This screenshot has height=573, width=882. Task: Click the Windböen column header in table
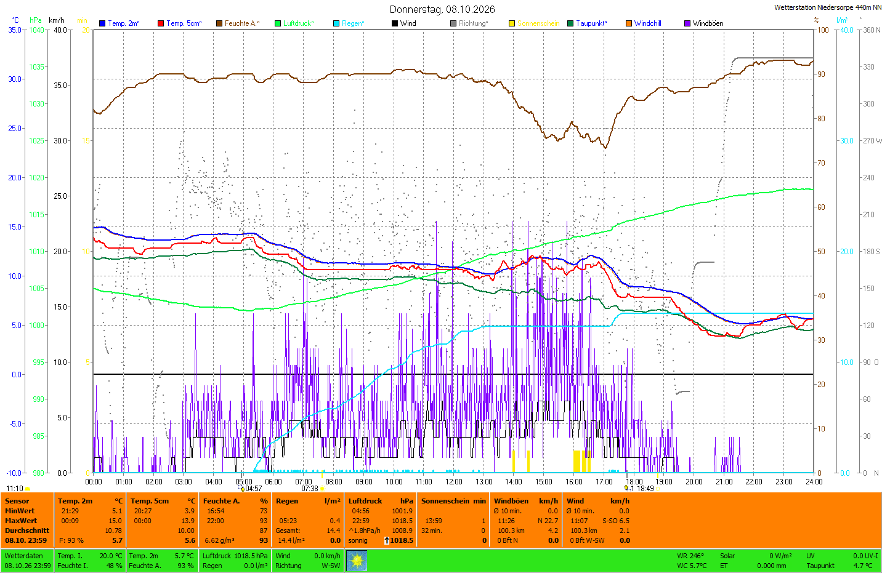pos(511,501)
